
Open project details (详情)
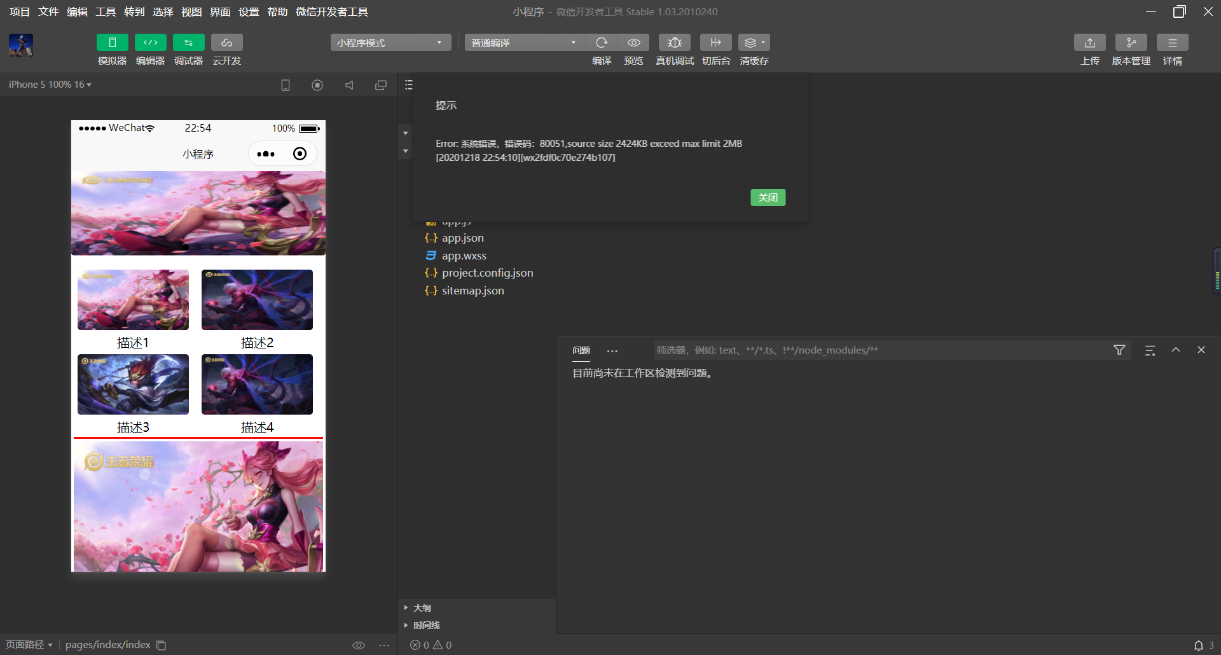1173,43
